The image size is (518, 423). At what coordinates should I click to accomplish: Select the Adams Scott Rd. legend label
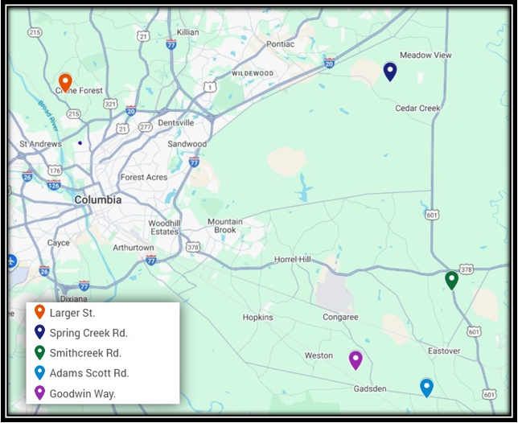click(x=88, y=373)
